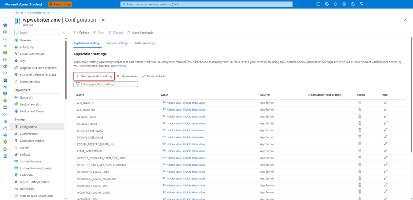Delete the WORDPRESS_ADMIN_EMAIL setting
This screenshot has width=413, height=200.
[360, 171]
